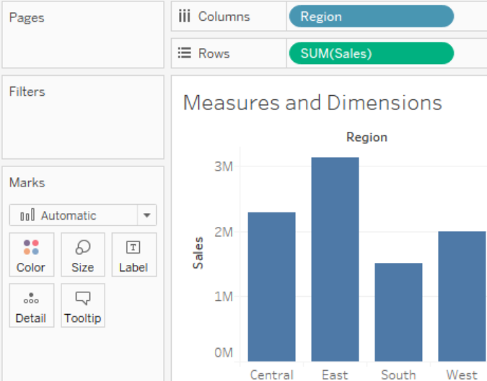Click the East bar in chart
Screen dimensions: 487x381
click(335, 259)
